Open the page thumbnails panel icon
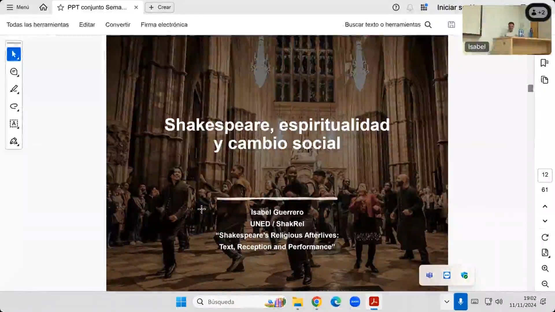The height and width of the screenshot is (312, 555). tap(545, 80)
